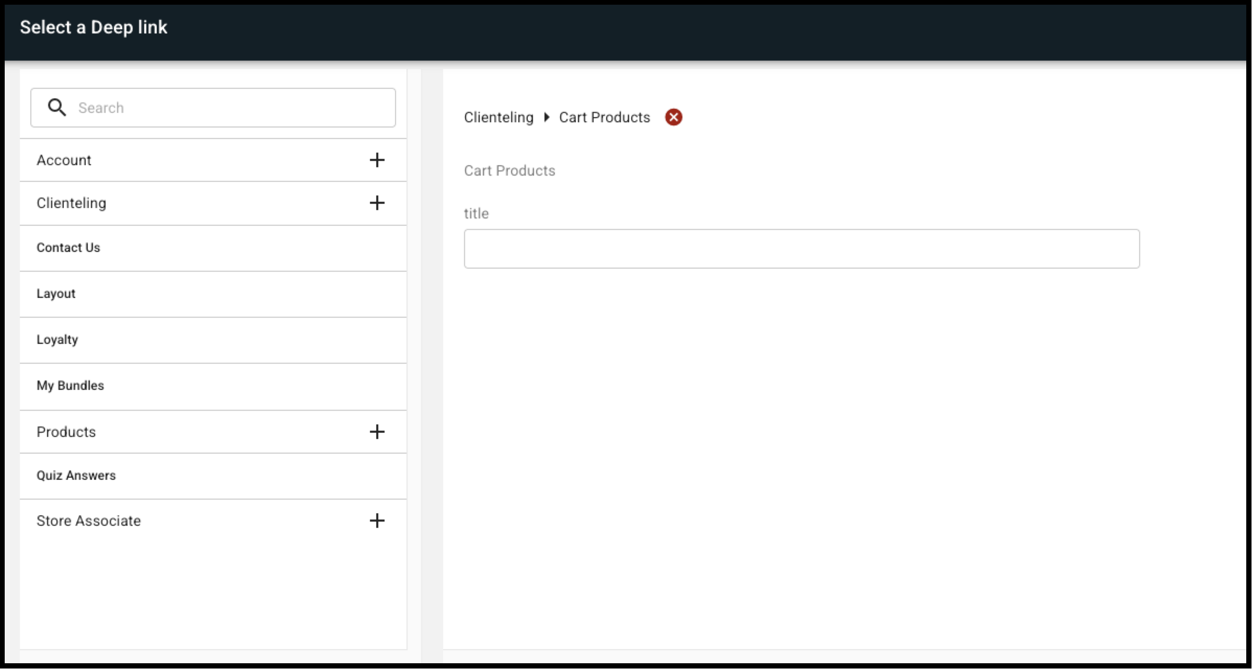Click the breadcrumb arrow separator
Viewport: 1252px width, 669px height.
(x=547, y=117)
